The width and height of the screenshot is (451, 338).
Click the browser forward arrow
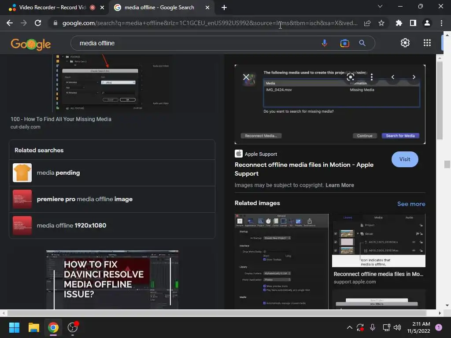(x=24, y=23)
